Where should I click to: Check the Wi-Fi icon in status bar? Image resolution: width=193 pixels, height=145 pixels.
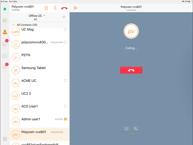(x=183, y=1)
